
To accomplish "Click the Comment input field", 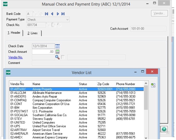I will [70, 63].
